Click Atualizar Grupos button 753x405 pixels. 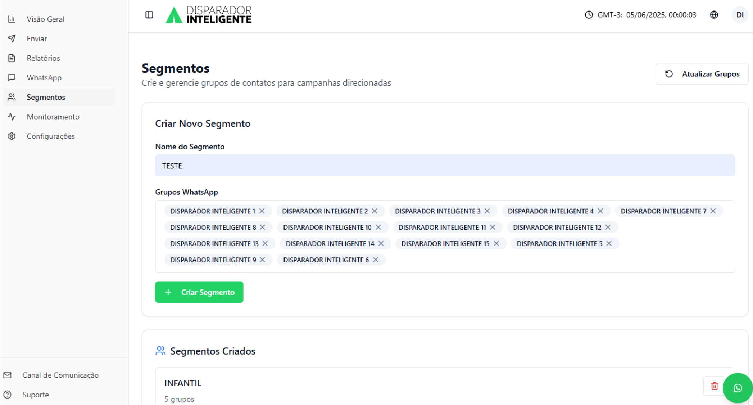[x=702, y=74]
